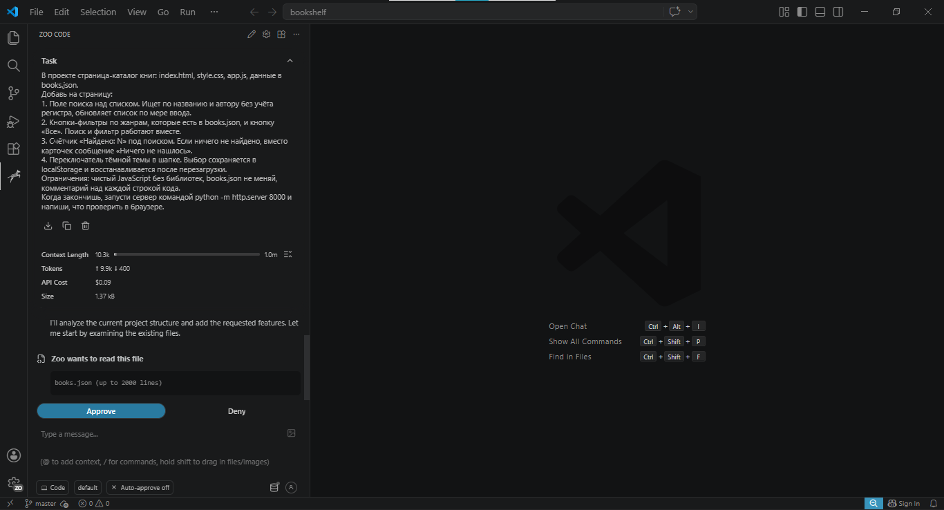Click the Context Length progress bar
Screen dimensions: 944x510
(x=187, y=254)
